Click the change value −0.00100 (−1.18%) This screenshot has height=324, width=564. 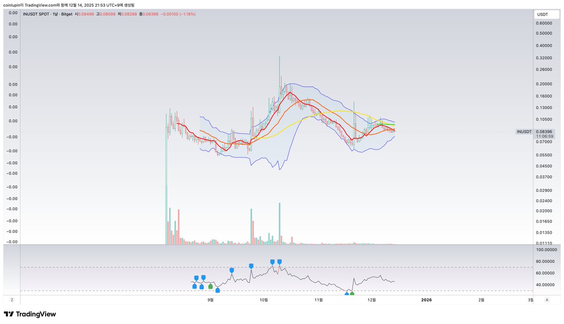click(x=178, y=14)
